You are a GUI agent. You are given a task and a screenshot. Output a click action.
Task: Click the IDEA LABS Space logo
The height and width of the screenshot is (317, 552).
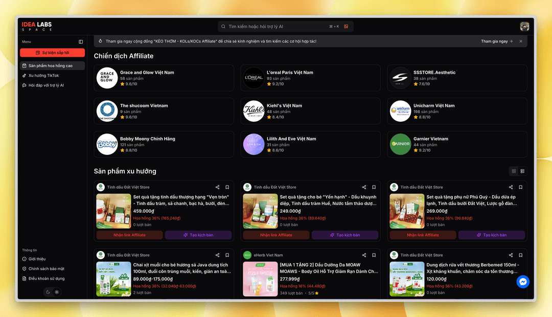tap(37, 26)
